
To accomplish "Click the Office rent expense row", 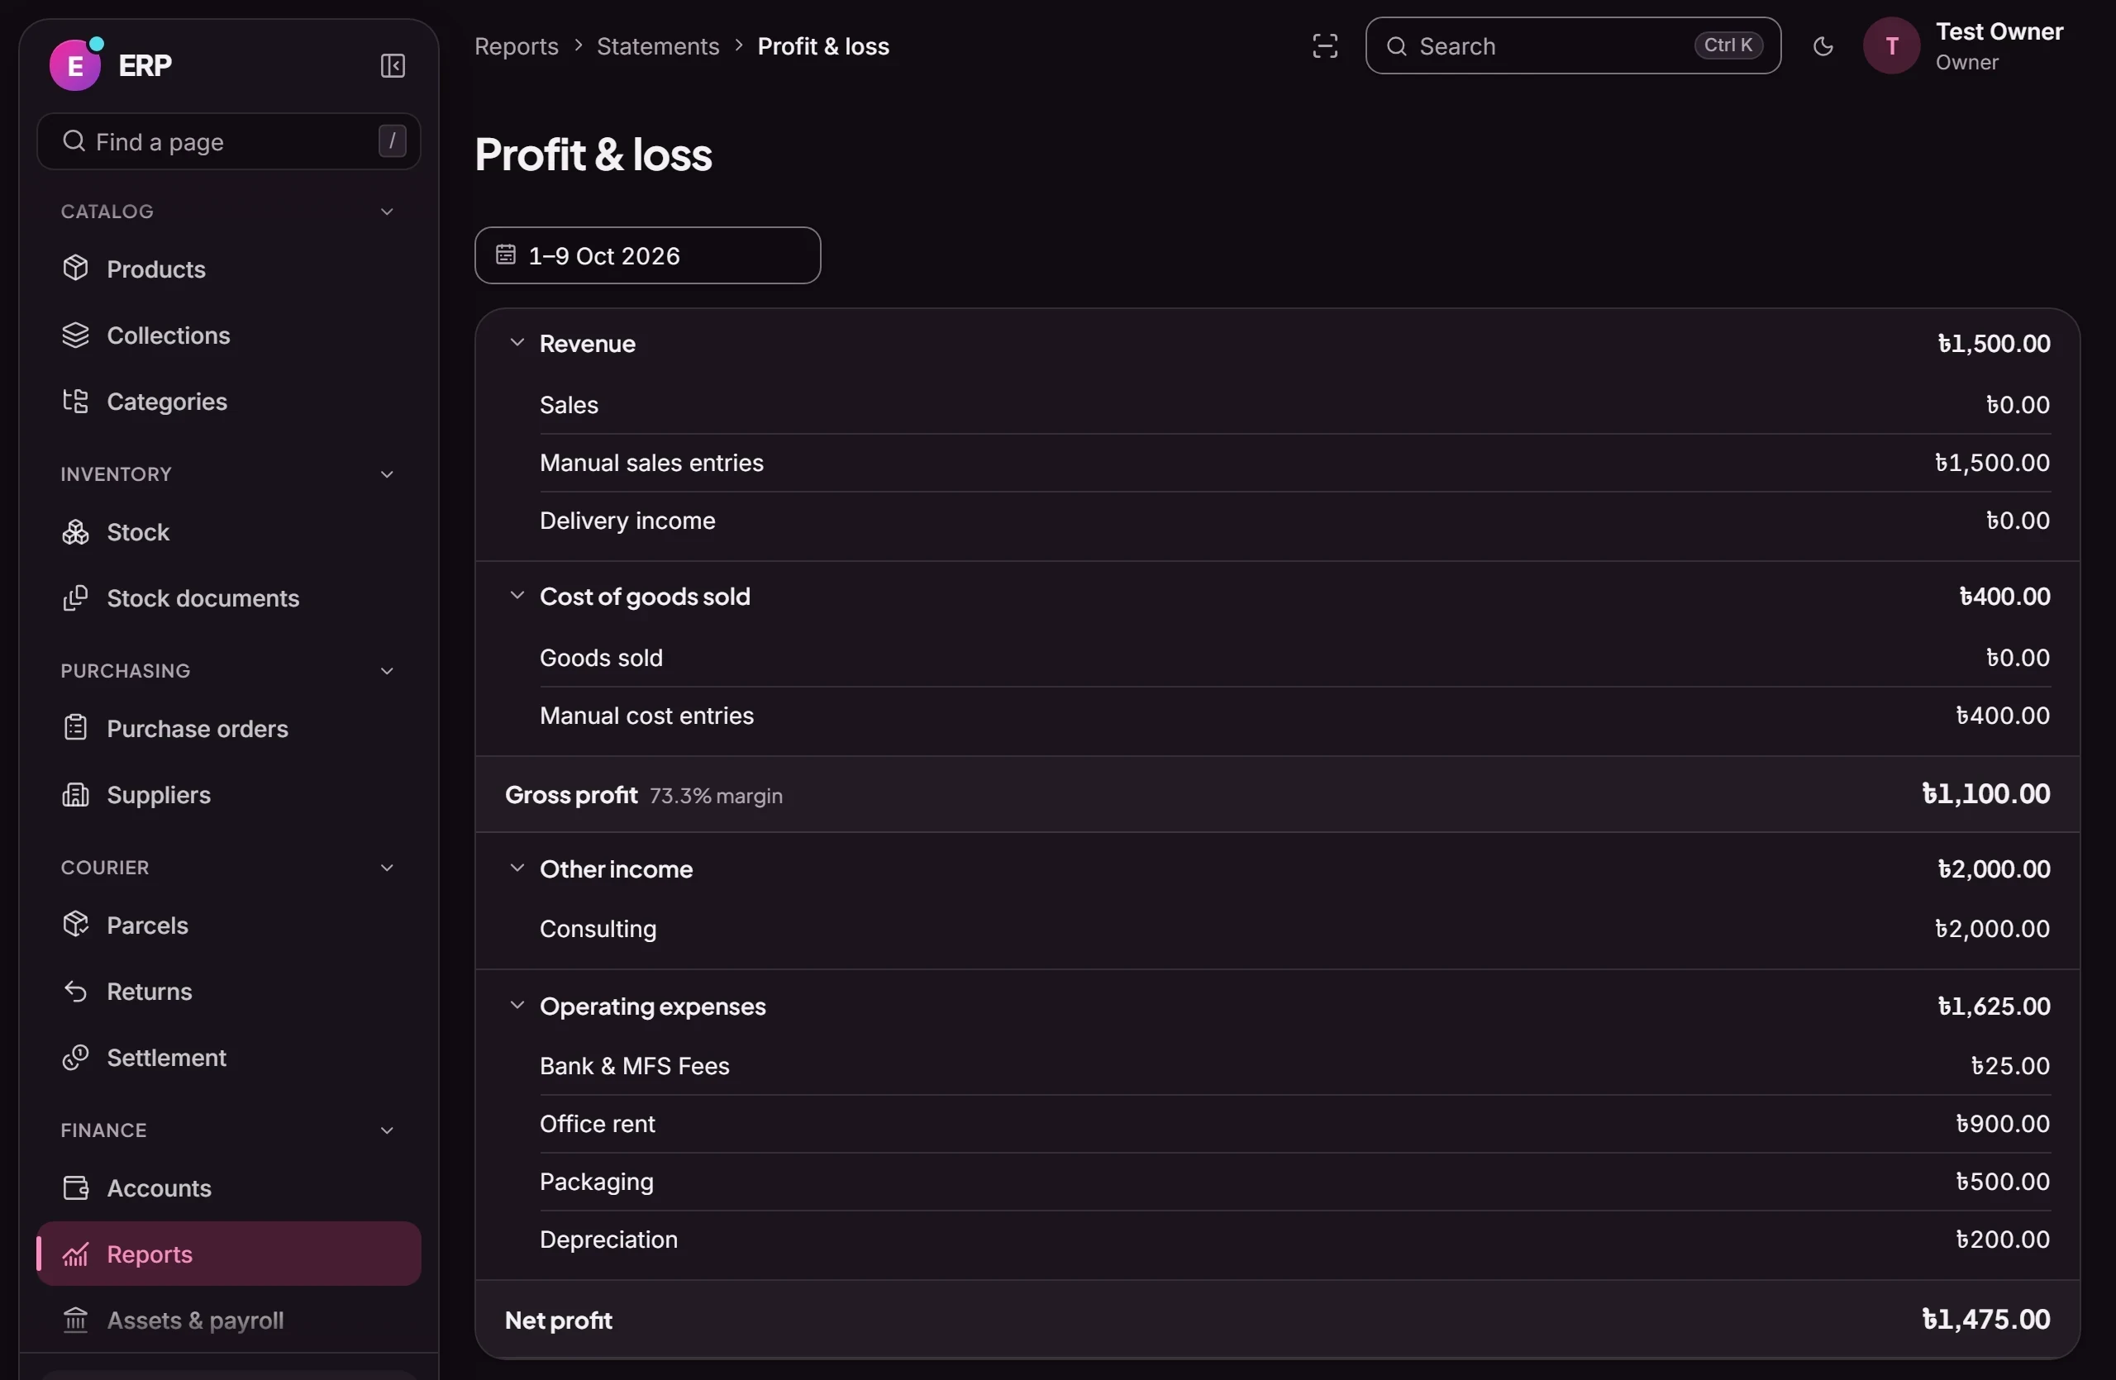I will click(1294, 1124).
